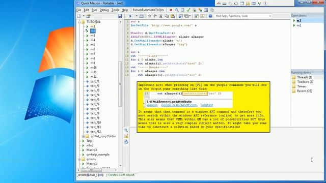Click the keyboard icon in floating toolbar
This screenshot has height=183, width=326.
[224, 4]
